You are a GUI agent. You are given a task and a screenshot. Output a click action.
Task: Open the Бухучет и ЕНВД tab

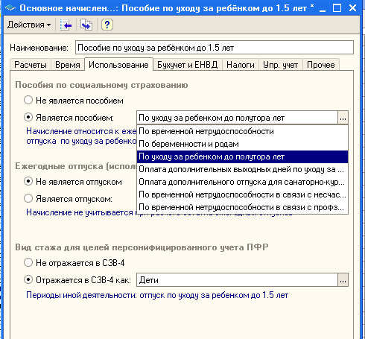(x=188, y=65)
